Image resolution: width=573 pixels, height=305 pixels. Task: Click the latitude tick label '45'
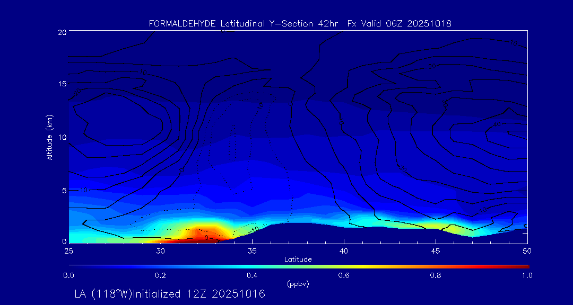point(436,251)
